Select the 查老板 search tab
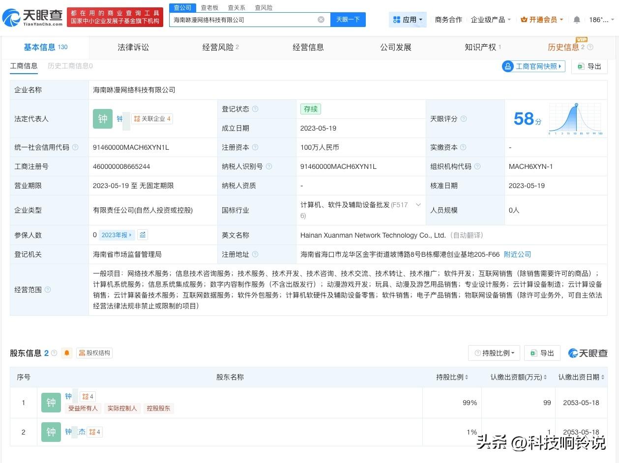 [x=210, y=8]
